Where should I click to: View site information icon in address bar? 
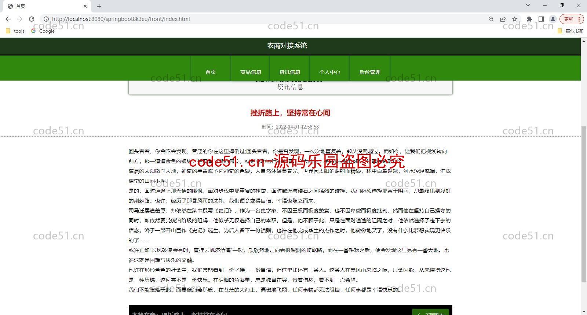point(46,19)
